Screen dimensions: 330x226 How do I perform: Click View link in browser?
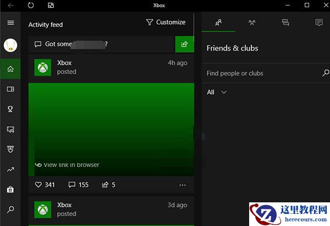(67, 165)
